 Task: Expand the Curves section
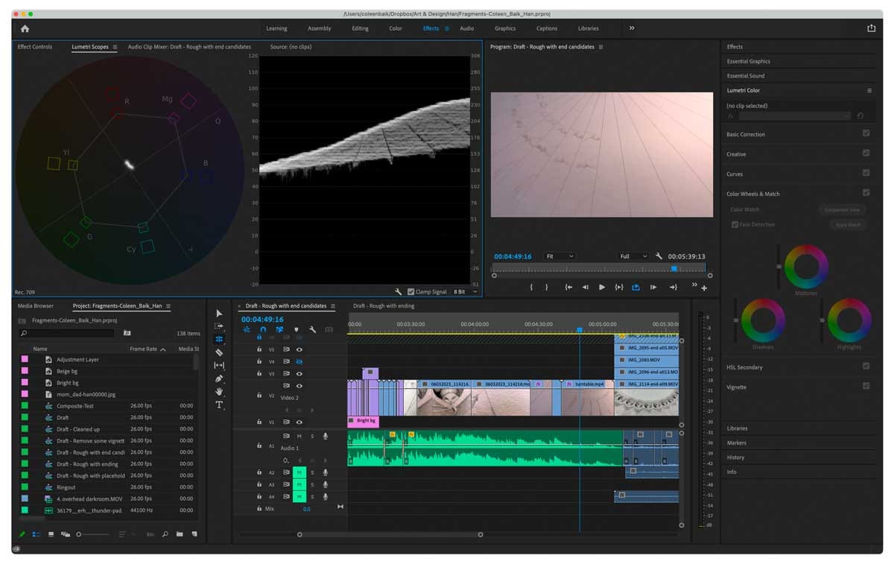[735, 174]
